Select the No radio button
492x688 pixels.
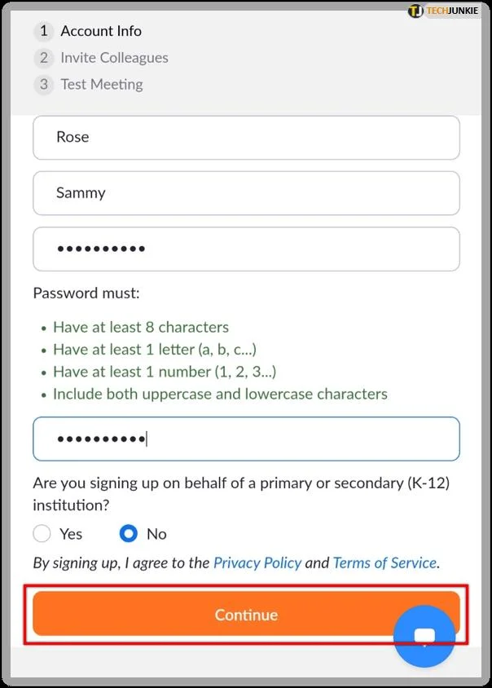[129, 534]
